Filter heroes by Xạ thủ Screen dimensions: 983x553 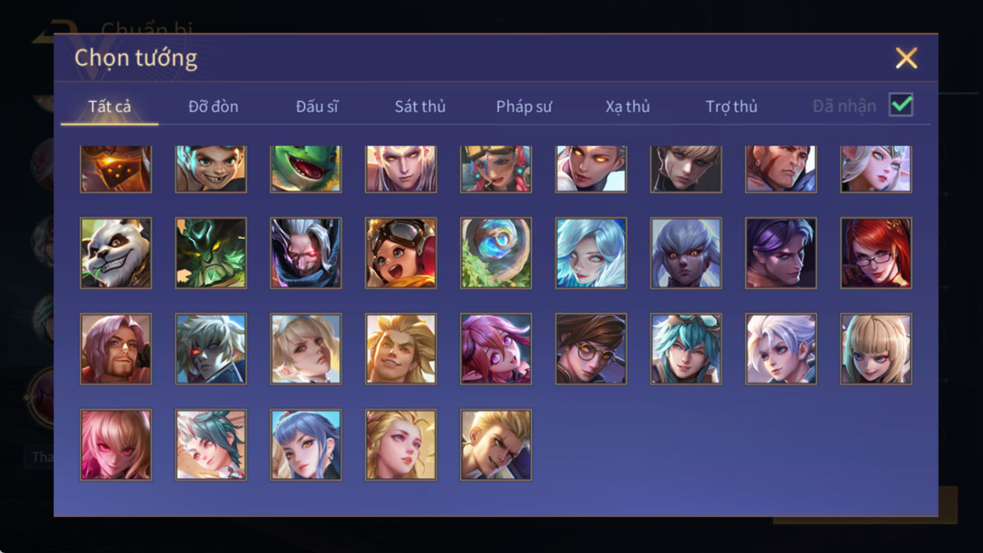click(627, 106)
